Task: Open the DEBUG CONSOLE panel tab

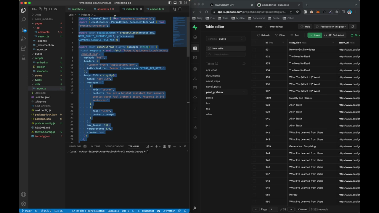Action: (114, 146)
